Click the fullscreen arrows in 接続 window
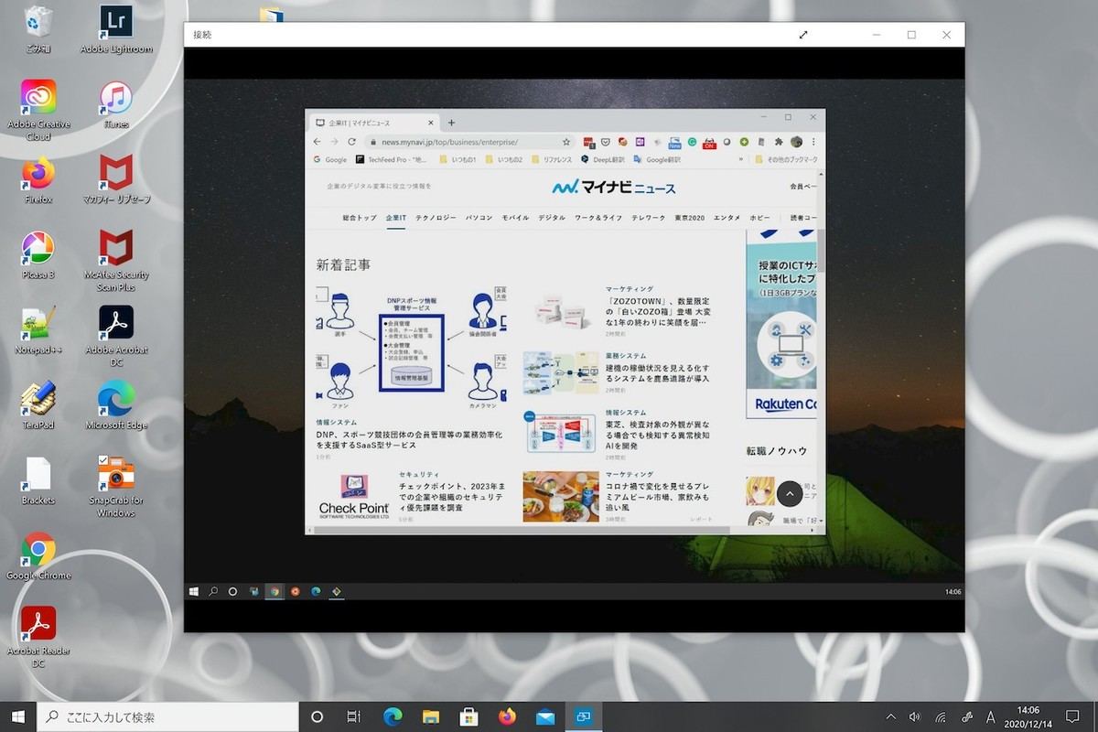1098x732 pixels. (x=803, y=35)
